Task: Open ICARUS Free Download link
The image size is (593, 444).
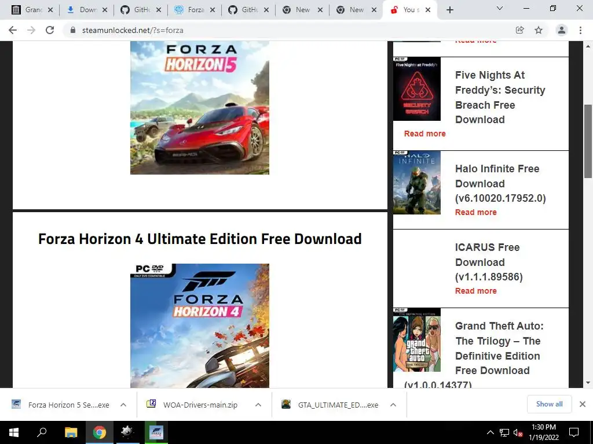Action: 489,262
